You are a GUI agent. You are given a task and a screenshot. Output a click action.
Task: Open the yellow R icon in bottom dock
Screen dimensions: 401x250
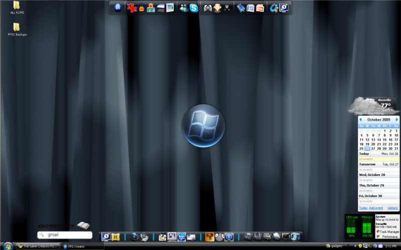116,237
